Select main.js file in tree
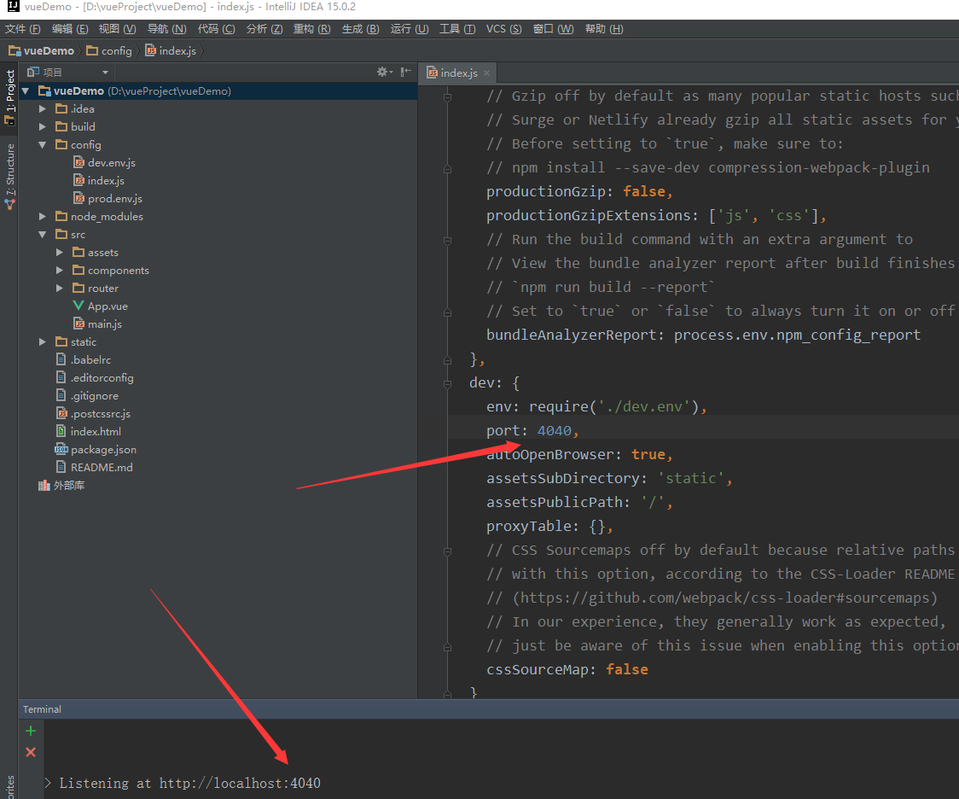The width and height of the screenshot is (959, 799). (98, 324)
